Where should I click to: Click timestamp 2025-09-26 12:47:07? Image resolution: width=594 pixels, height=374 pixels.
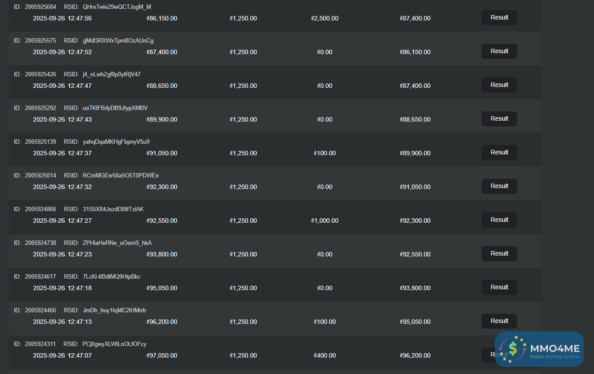coord(62,355)
